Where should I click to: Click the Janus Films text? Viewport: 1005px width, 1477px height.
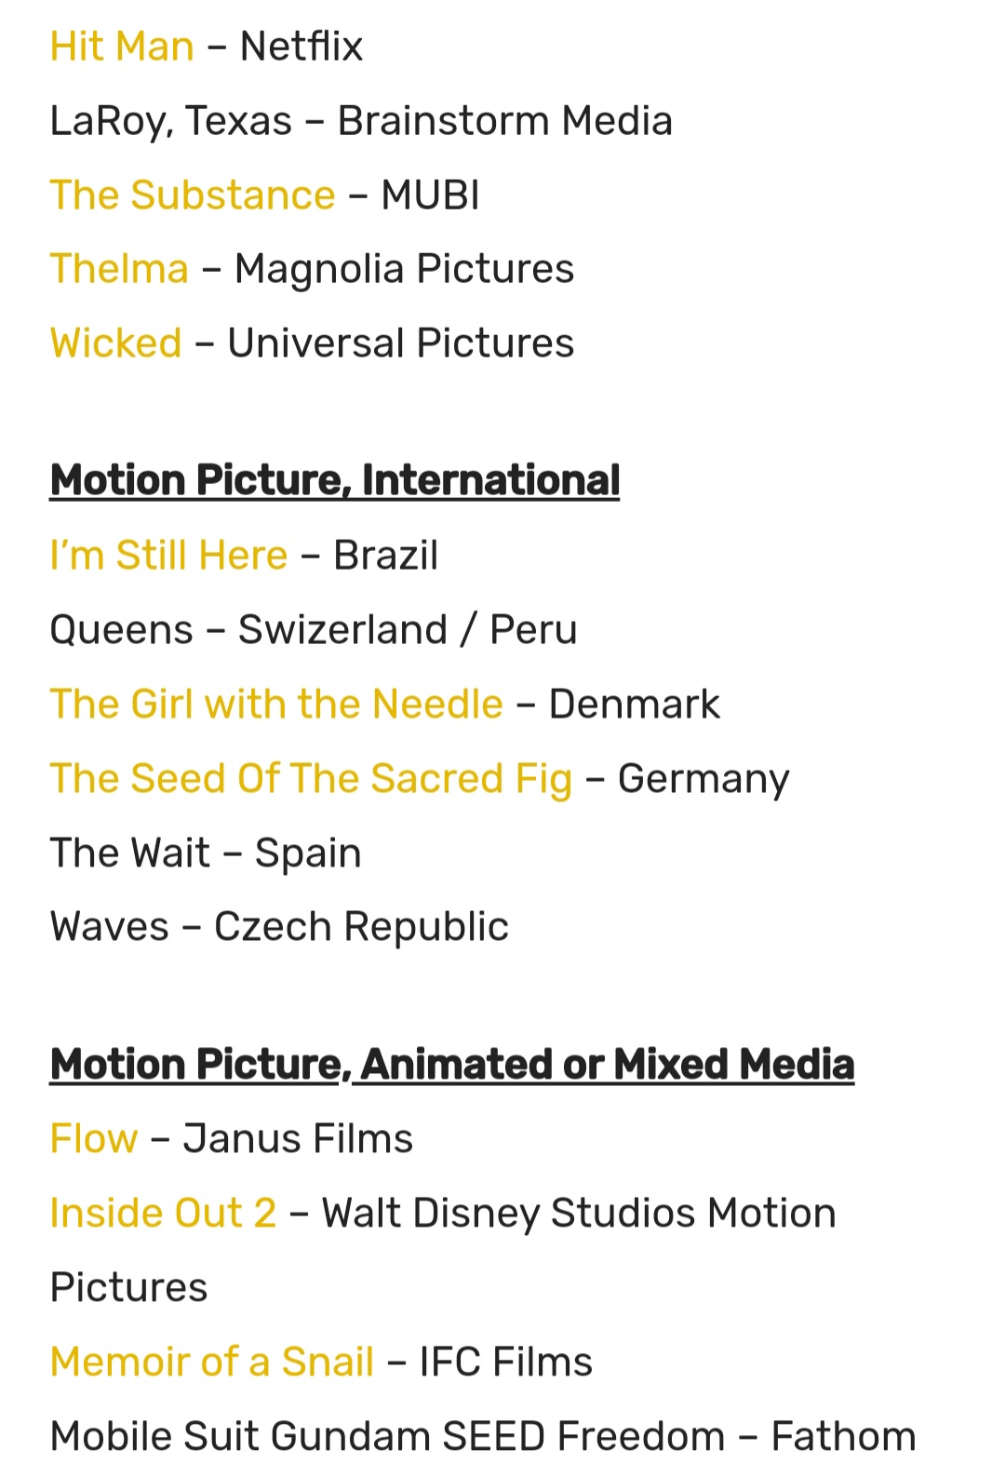point(298,1139)
